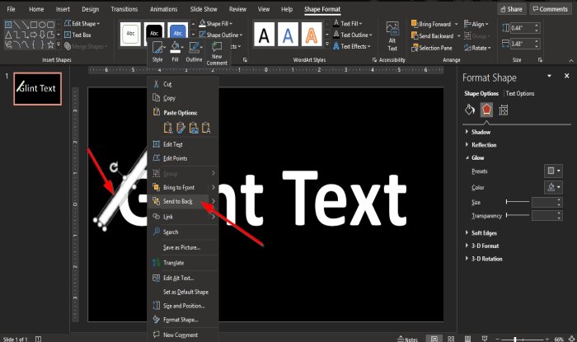Open the Size & Properties icon
This screenshot has width=577, height=342.
coord(503,110)
